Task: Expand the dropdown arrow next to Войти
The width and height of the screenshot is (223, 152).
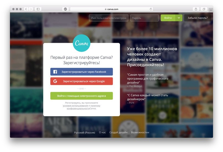Action: (x=179, y=18)
